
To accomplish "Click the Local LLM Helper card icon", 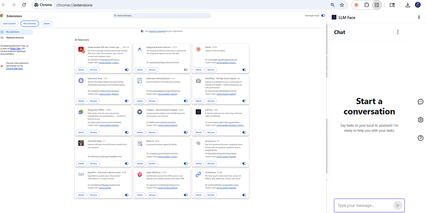I will click(x=81, y=143).
